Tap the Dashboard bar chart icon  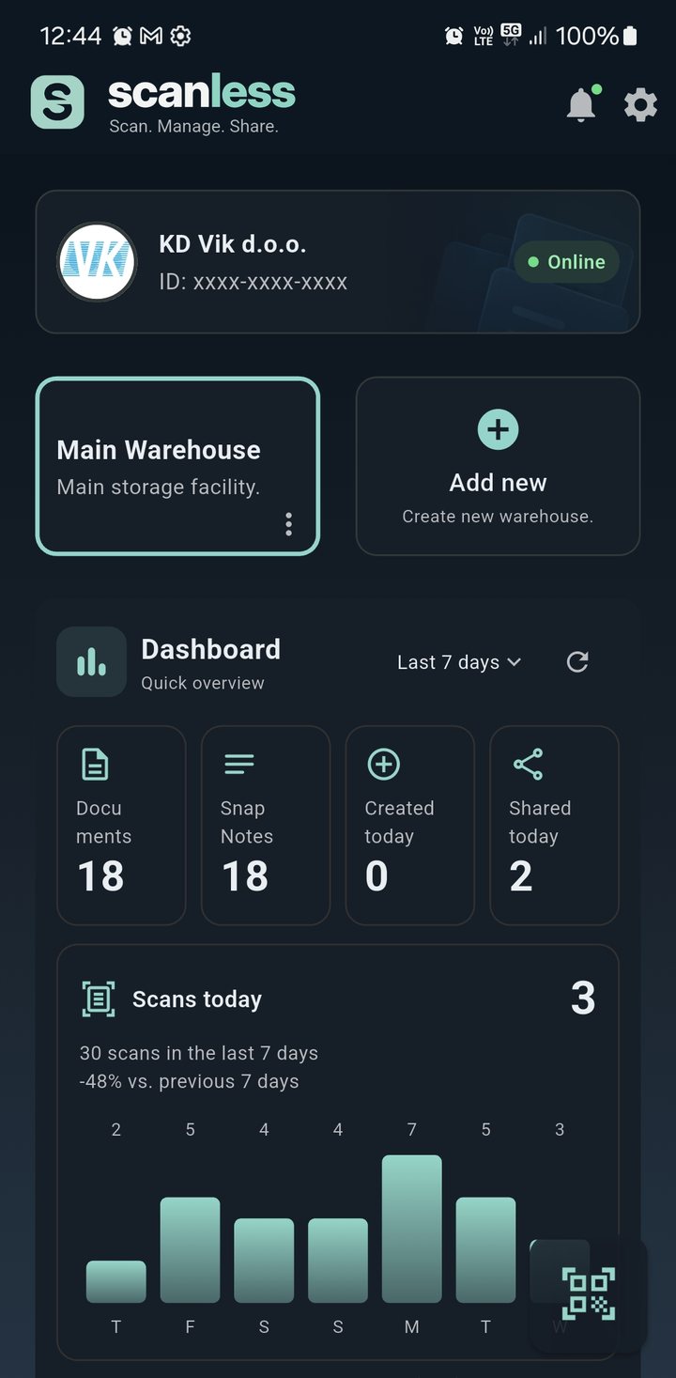click(x=91, y=662)
